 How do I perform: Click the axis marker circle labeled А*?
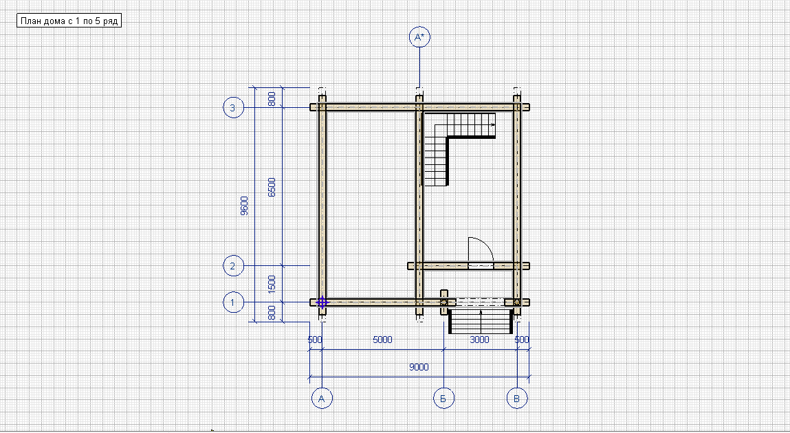coord(419,37)
